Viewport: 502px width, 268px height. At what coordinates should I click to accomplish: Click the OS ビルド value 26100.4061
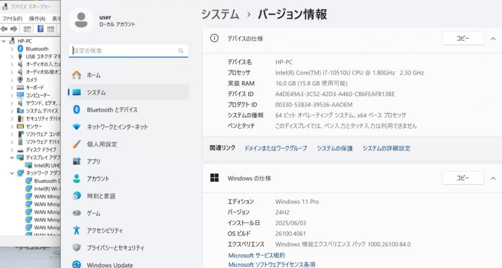point(290,233)
